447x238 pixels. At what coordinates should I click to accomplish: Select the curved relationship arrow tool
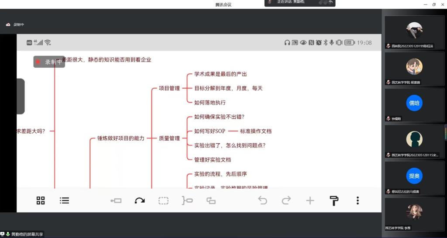(x=140, y=200)
